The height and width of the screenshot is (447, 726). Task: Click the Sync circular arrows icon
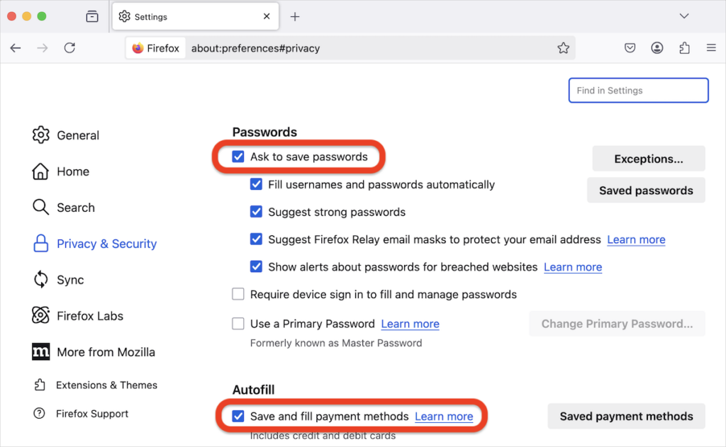[x=41, y=279]
